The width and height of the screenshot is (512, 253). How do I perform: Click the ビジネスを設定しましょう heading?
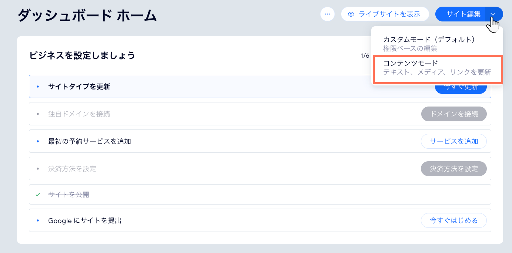point(82,55)
